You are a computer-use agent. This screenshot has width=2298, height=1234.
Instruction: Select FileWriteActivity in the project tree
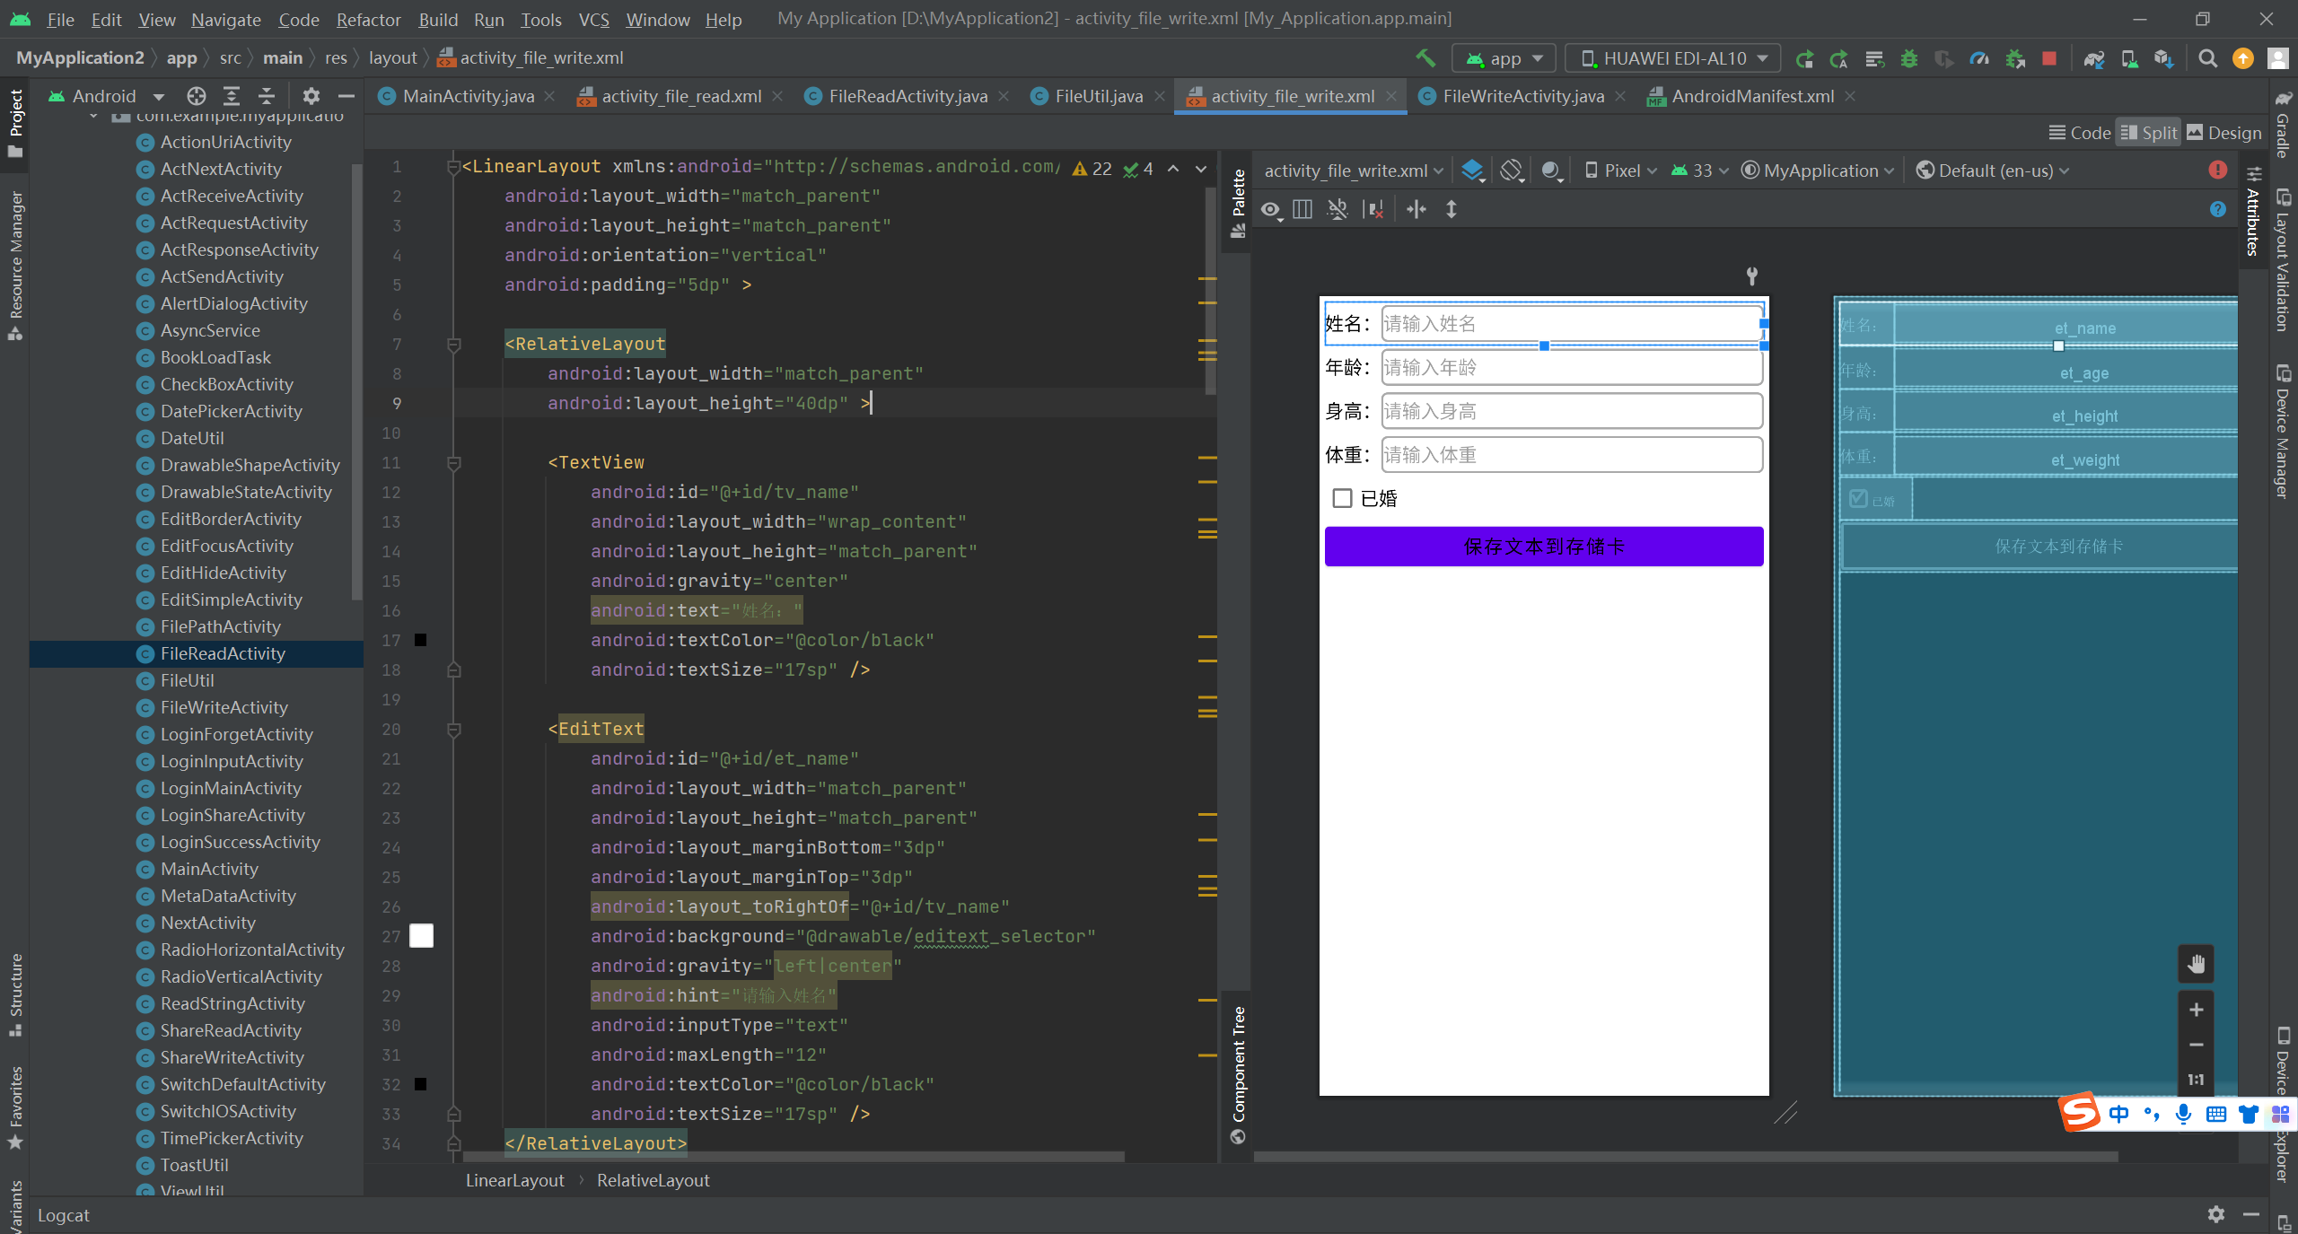pos(224,707)
